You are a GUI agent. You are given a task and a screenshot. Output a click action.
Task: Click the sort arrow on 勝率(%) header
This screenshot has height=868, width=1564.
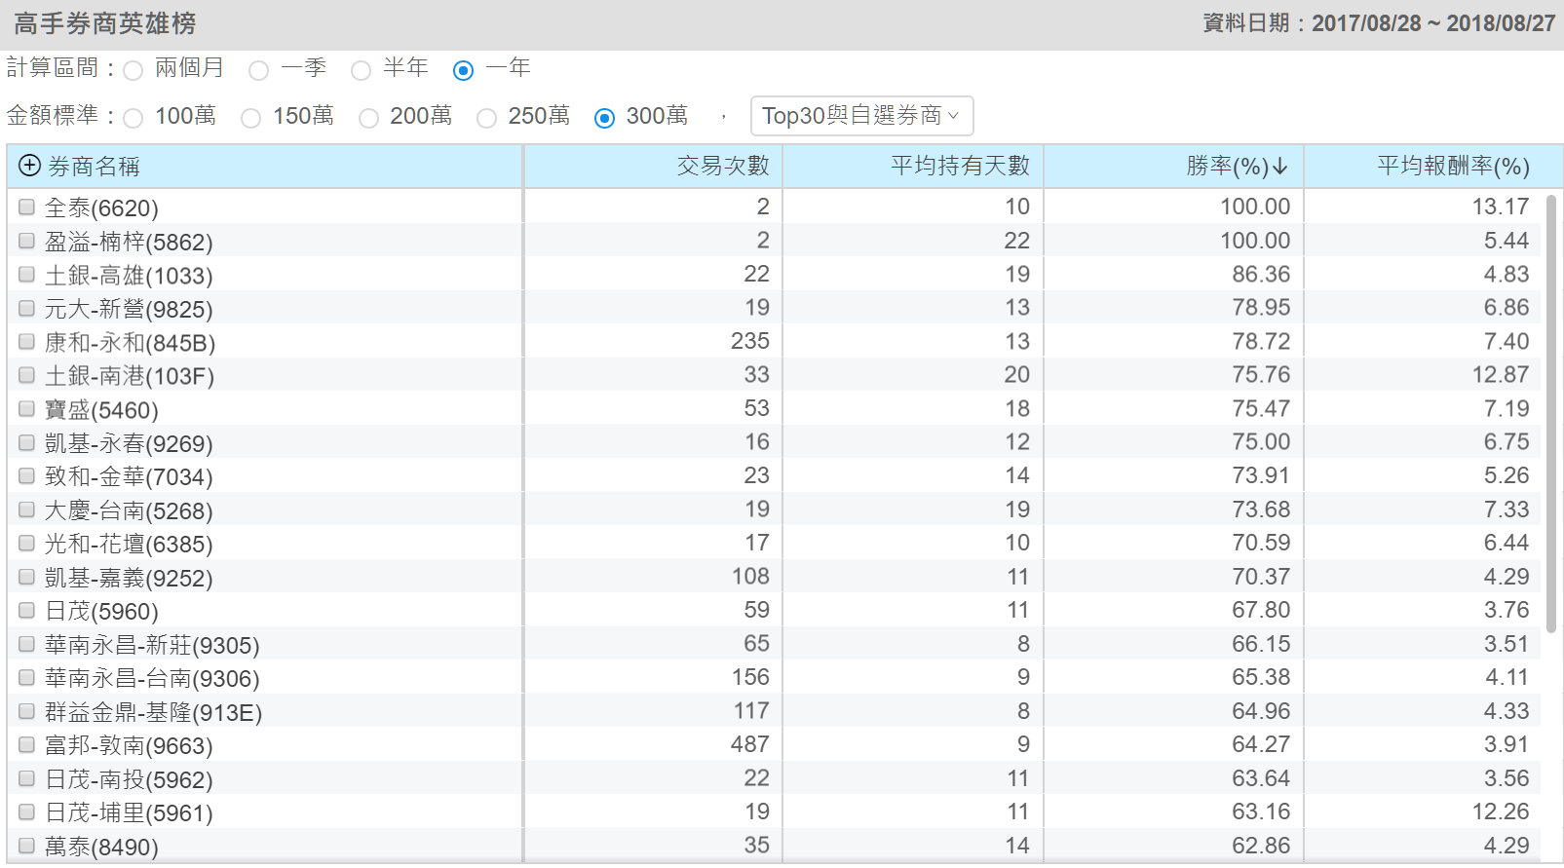(x=1280, y=167)
